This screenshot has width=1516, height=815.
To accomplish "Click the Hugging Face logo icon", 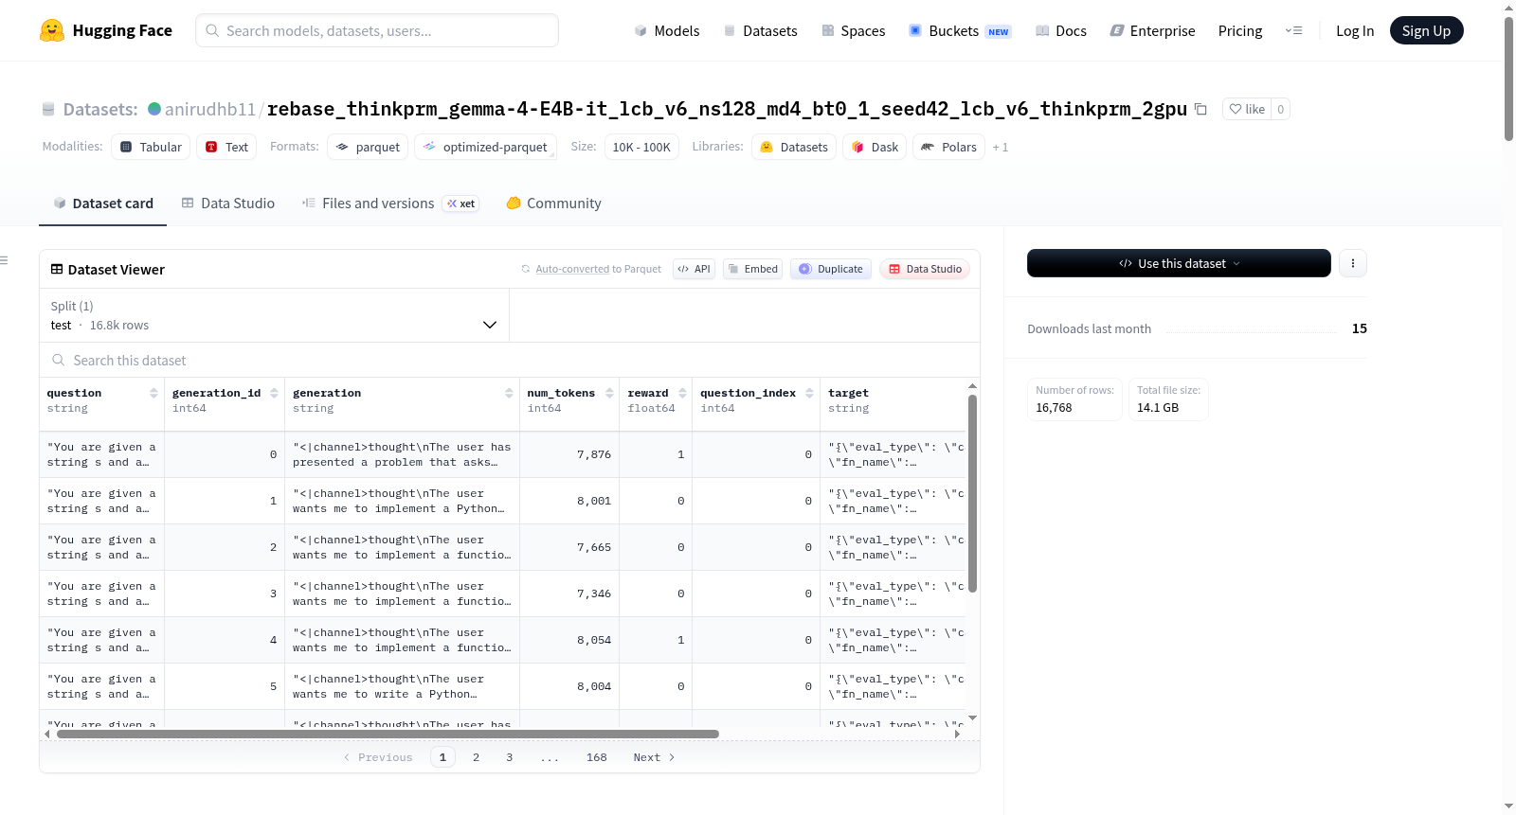I will point(52,30).
